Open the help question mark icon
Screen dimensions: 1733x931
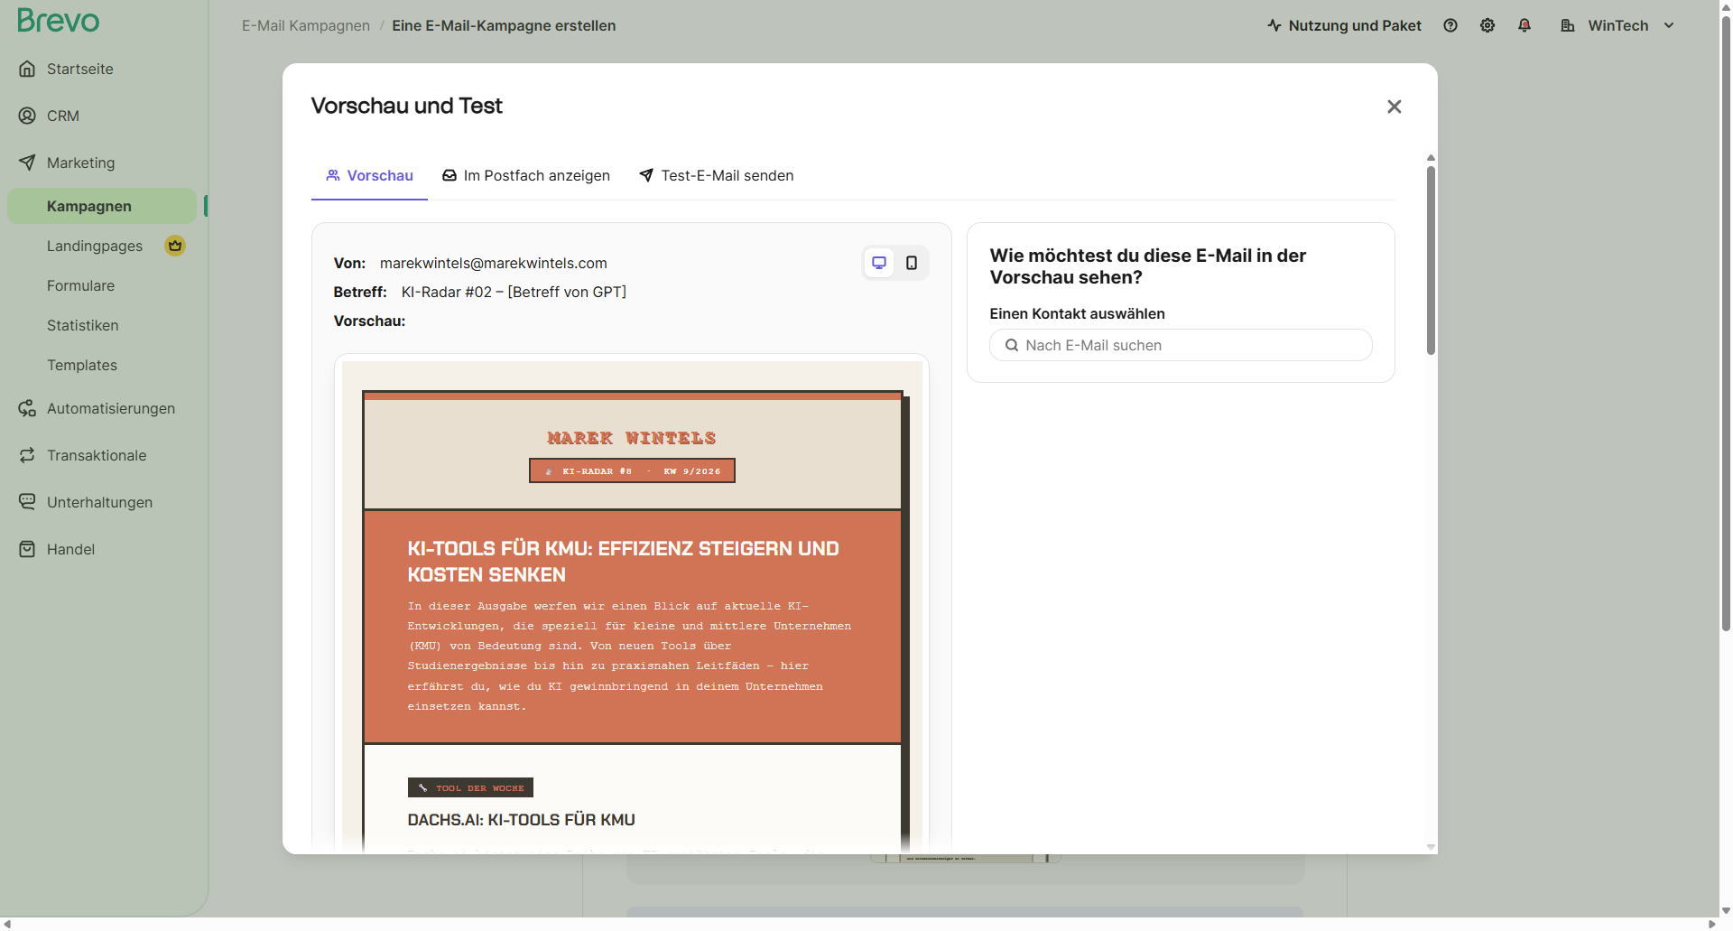[1450, 25]
